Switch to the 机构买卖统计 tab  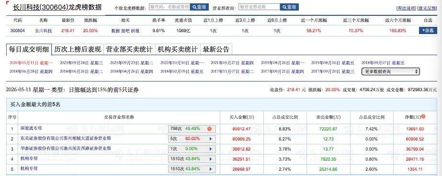pyautogui.click(x=178, y=49)
